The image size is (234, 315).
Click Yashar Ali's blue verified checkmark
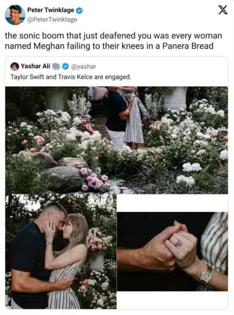tap(65, 66)
